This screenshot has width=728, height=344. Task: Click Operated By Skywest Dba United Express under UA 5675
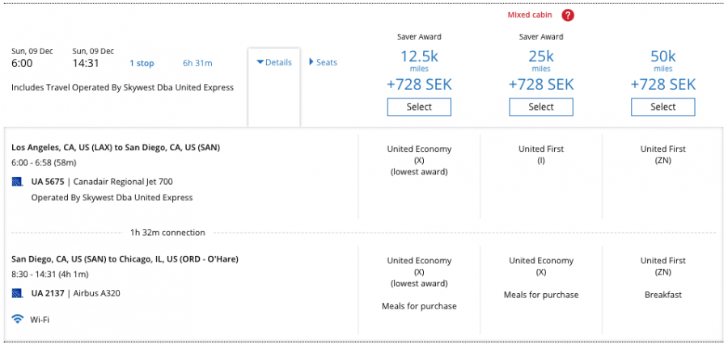pos(112,198)
